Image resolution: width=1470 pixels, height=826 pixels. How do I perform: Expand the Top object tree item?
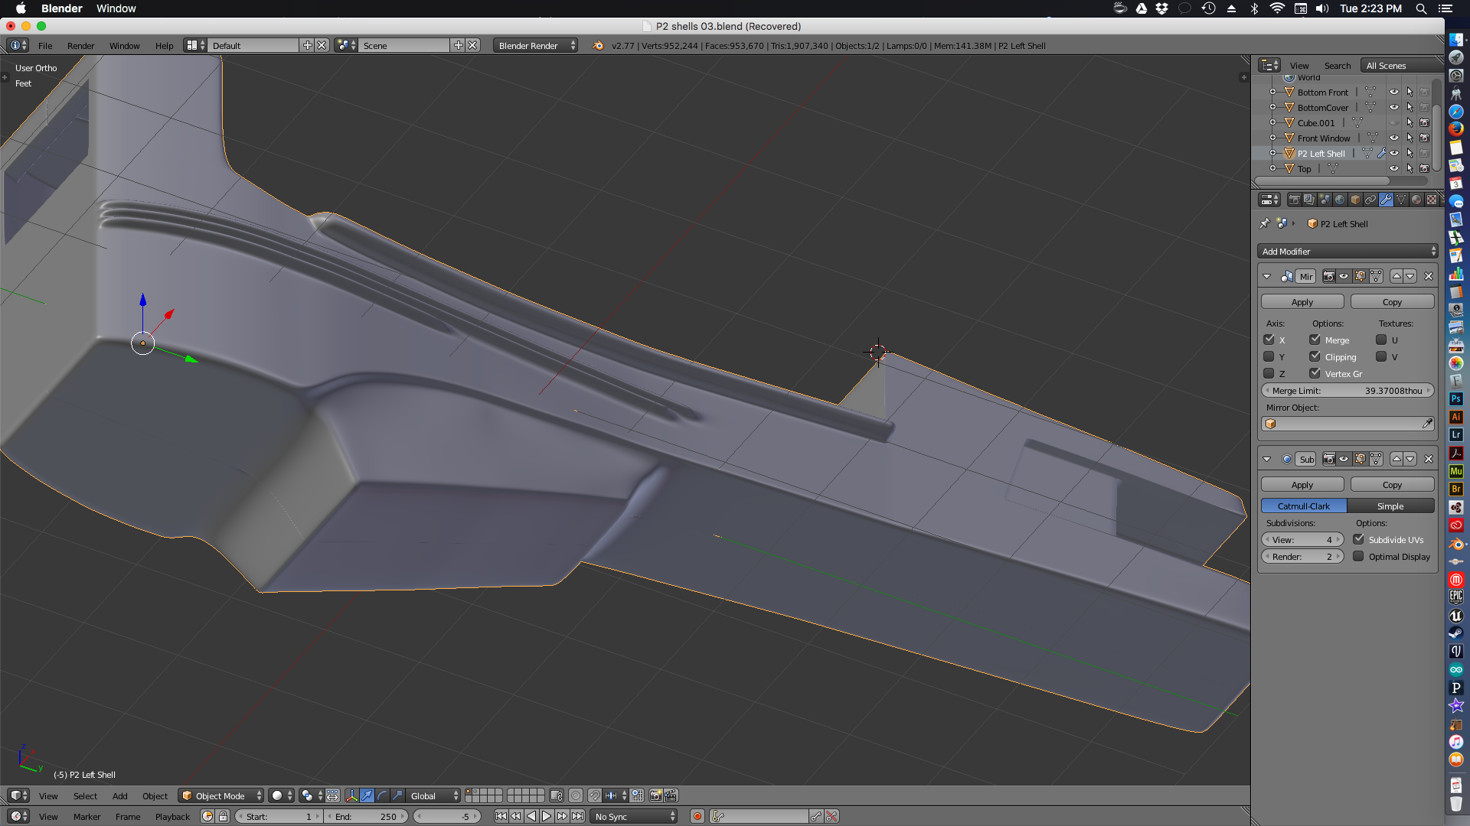[1273, 168]
